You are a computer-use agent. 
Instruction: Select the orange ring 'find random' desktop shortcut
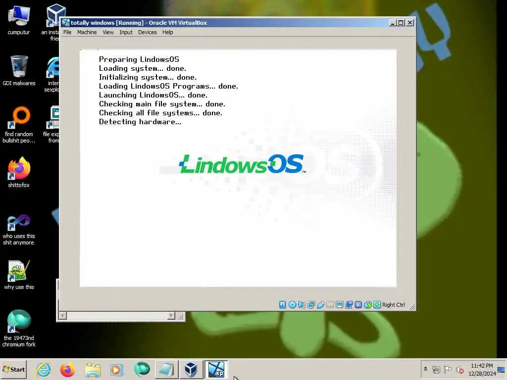pos(19,125)
